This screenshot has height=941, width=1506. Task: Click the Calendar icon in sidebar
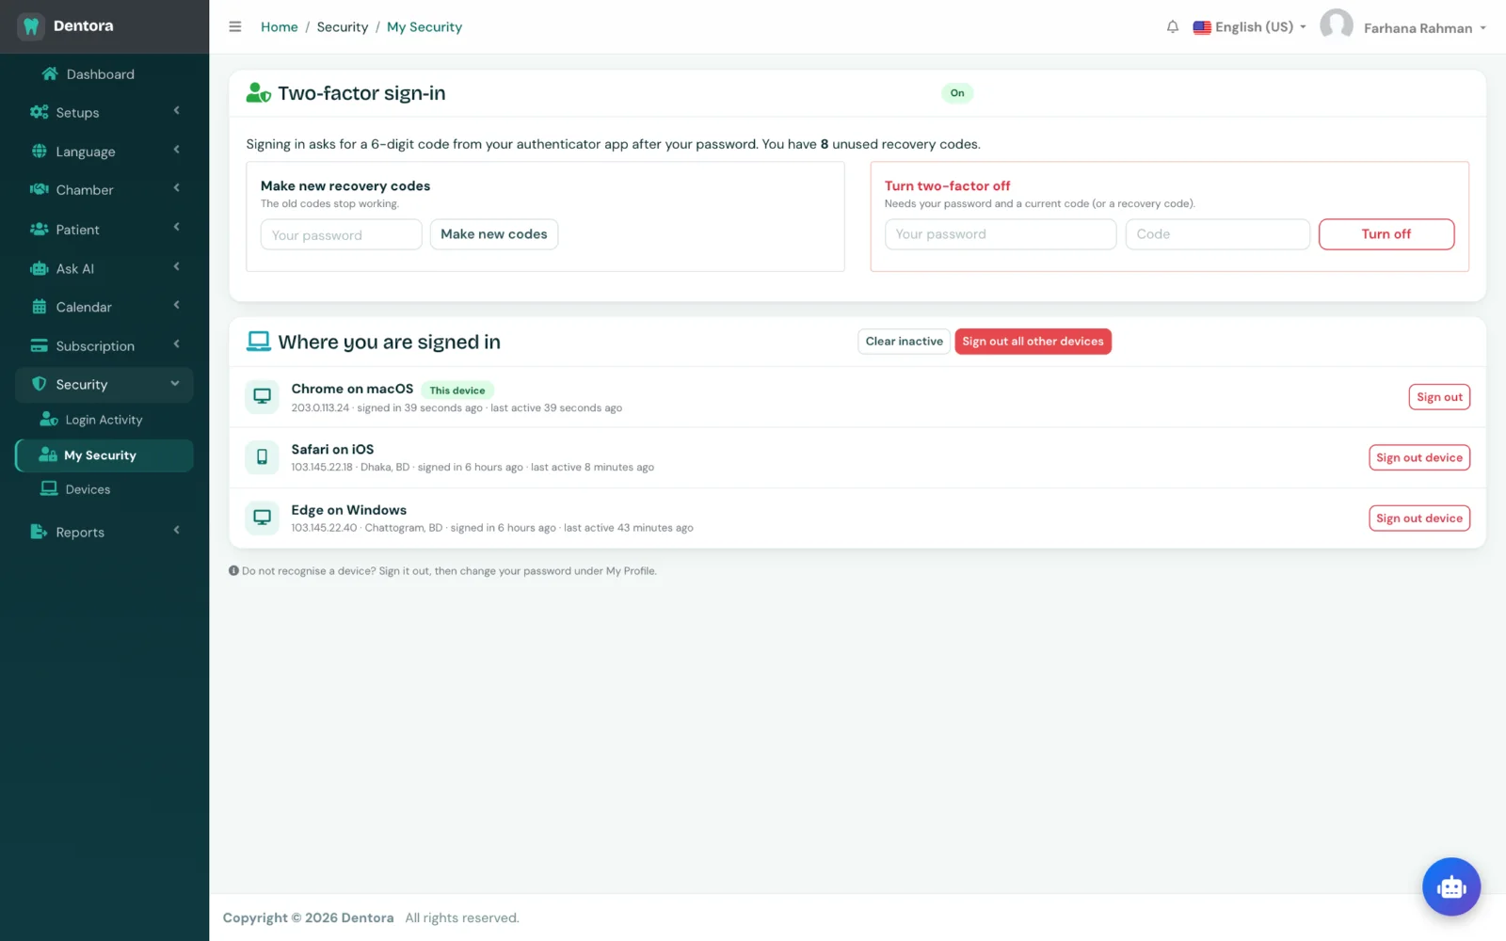[x=40, y=307]
